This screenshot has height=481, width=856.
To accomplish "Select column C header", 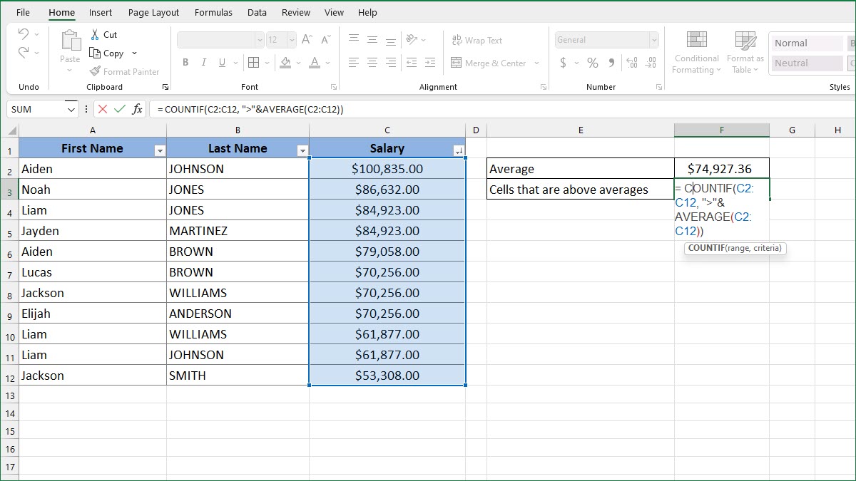I will coord(387,130).
